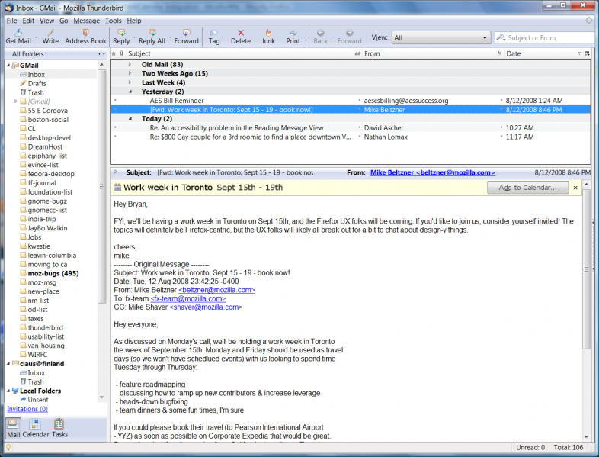Print the current message
This screenshot has height=457, width=599.
click(x=293, y=37)
